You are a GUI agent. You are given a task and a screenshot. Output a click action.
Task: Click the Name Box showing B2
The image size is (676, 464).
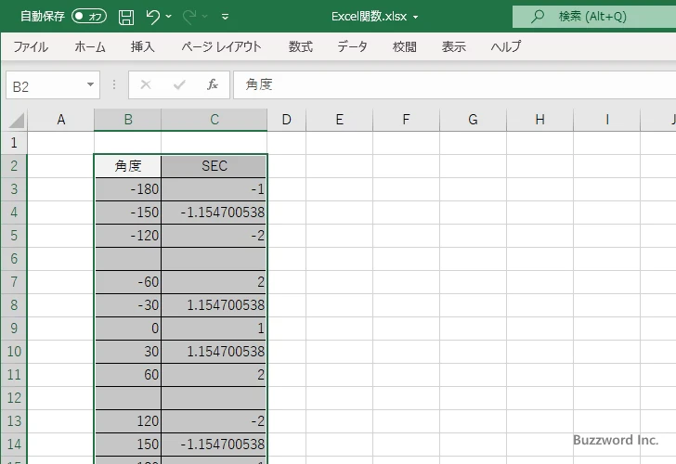coord(45,85)
